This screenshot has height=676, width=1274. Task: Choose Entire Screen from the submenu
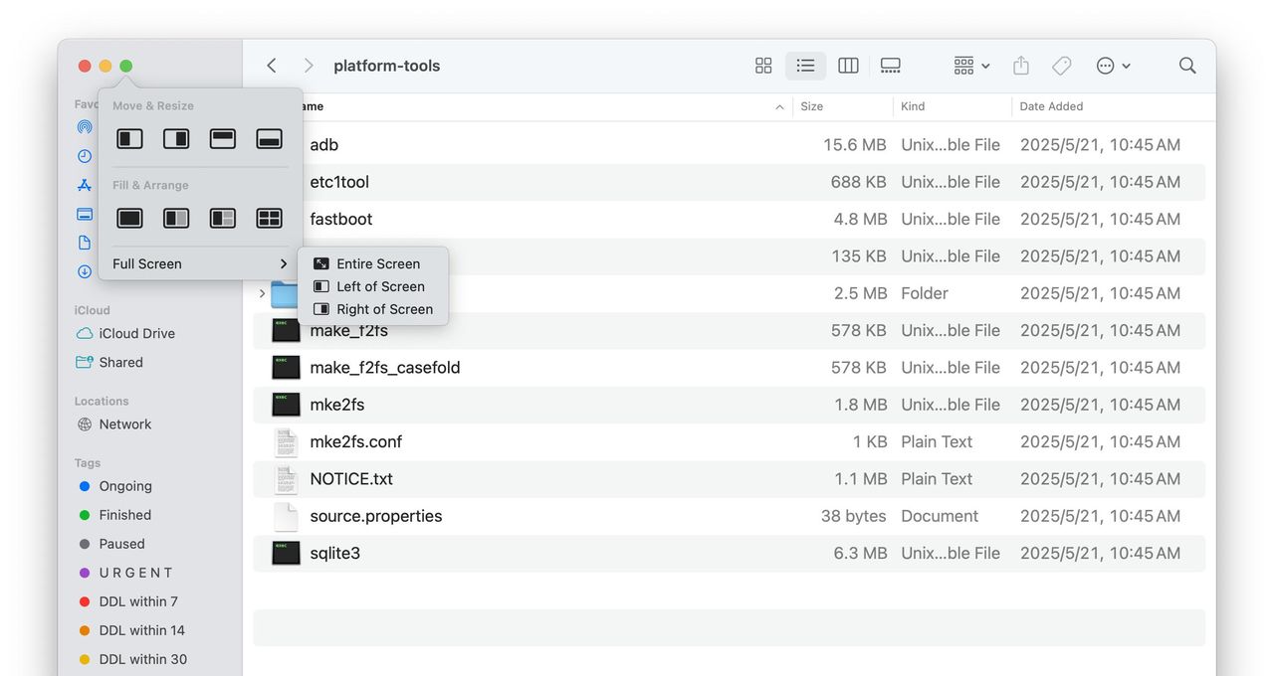[377, 263]
